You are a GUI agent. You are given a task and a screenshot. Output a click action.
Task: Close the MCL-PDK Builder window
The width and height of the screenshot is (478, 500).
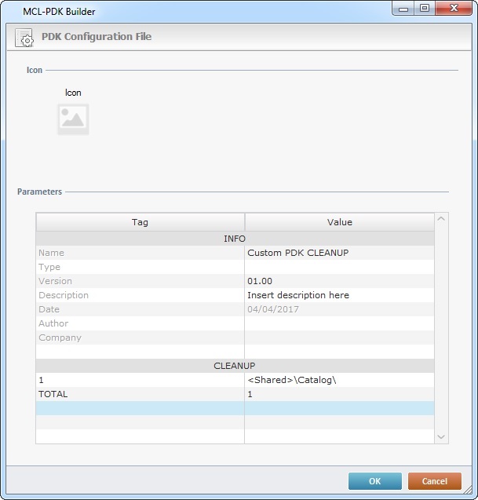pyautogui.click(x=455, y=9)
